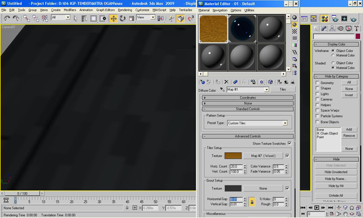Toggle the Backlight icon in Material Editor
This screenshot has width=363, height=218.
[x=294, y=24]
